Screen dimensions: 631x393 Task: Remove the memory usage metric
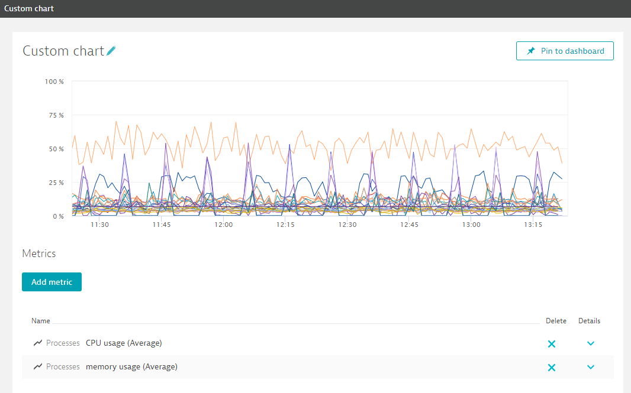click(551, 367)
